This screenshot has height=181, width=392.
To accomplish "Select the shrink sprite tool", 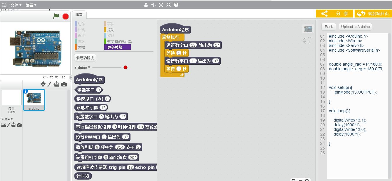I will [x=168, y=5].
